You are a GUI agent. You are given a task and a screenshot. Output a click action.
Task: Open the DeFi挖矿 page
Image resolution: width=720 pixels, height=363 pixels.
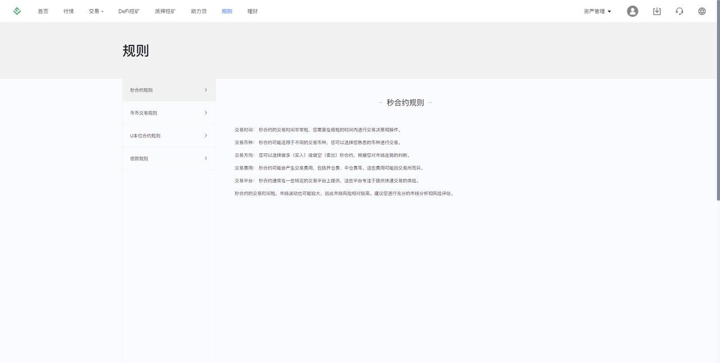tap(129, 11)
